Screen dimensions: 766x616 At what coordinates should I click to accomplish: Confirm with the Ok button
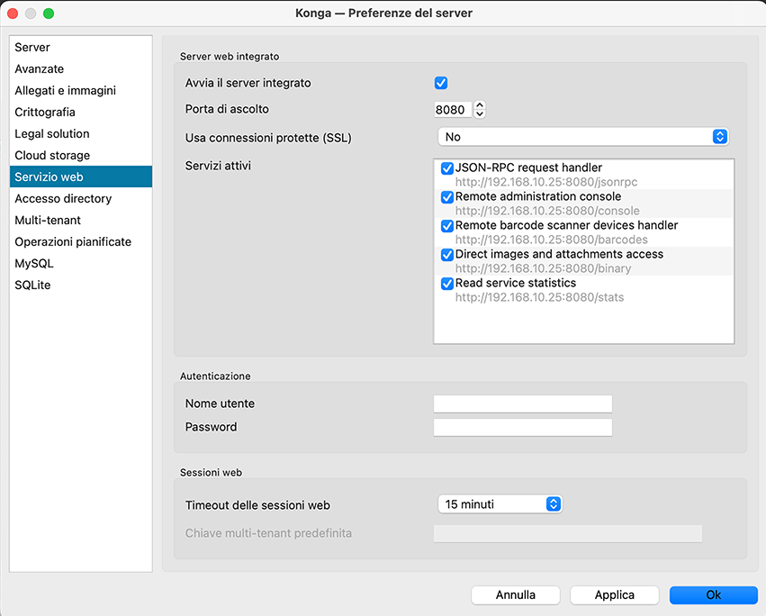tap(713, 595)
